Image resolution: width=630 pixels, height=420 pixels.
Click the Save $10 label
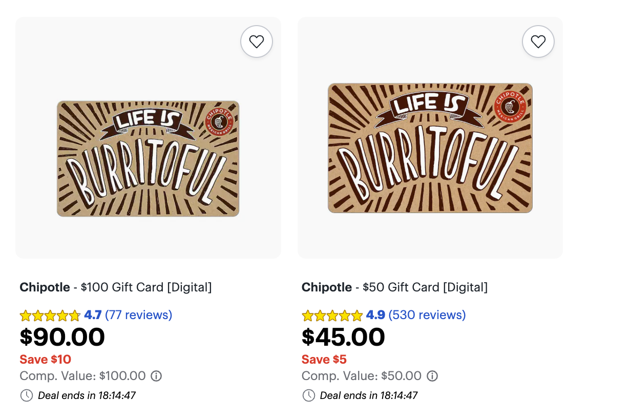tap(46, 359)
